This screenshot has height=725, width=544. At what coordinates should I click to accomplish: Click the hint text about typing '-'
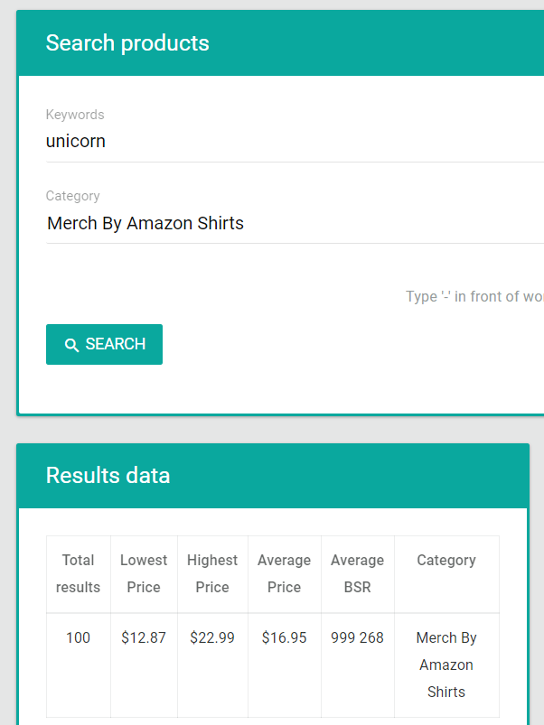(474, 296)
